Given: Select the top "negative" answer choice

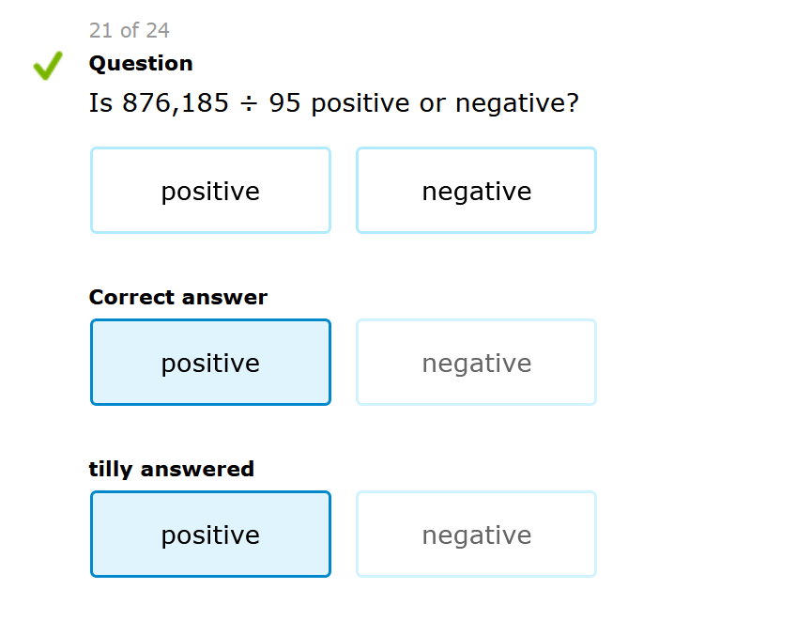Looking at the screenshot, I should 476,191.
